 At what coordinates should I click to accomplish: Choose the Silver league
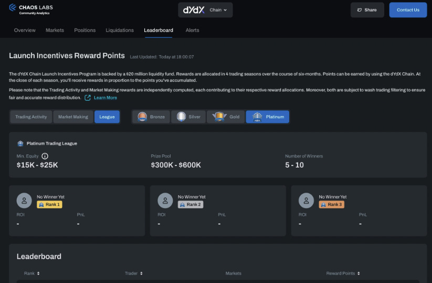(188, 117)
